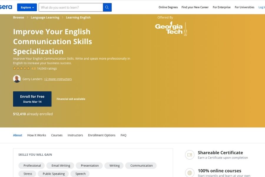The height and width of the screenshot is (177, 265).
Task: Click the Public Speaking skill tag
Action: coord(53,174)
